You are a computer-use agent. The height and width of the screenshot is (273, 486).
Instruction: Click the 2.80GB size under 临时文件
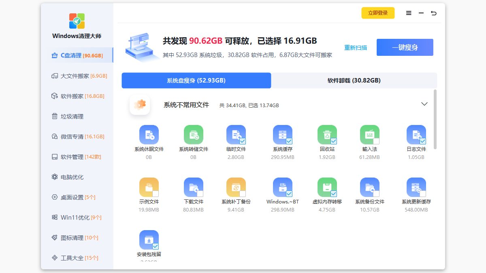click(236, 157)
